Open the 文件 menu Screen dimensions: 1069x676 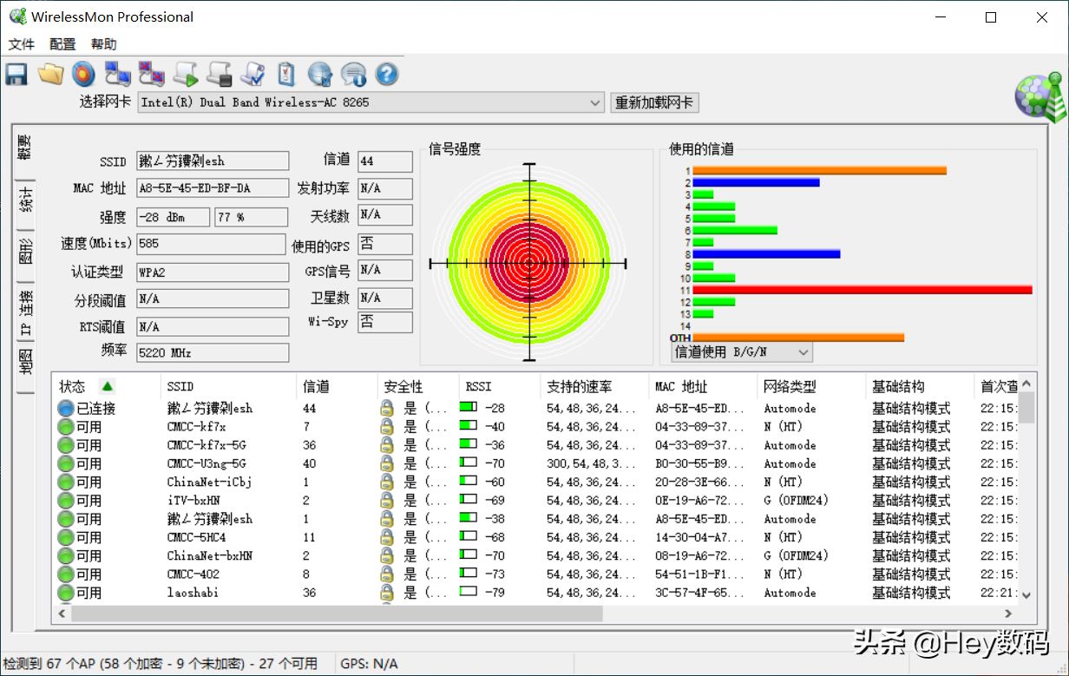[x=22, y=44]
